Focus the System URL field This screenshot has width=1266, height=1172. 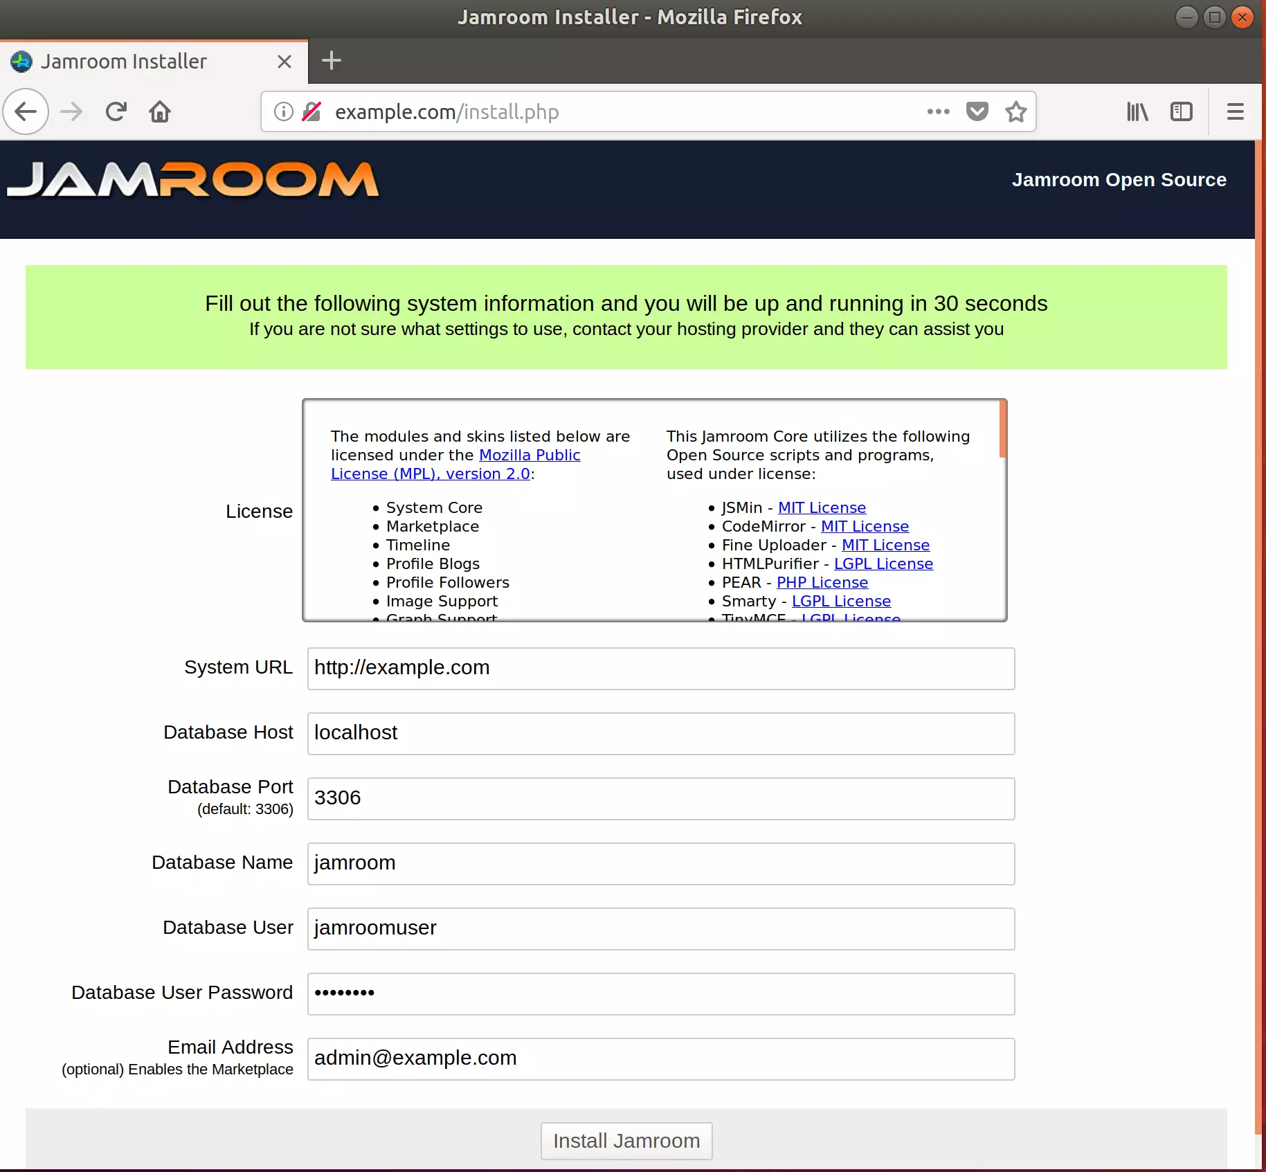pos(661,669)
